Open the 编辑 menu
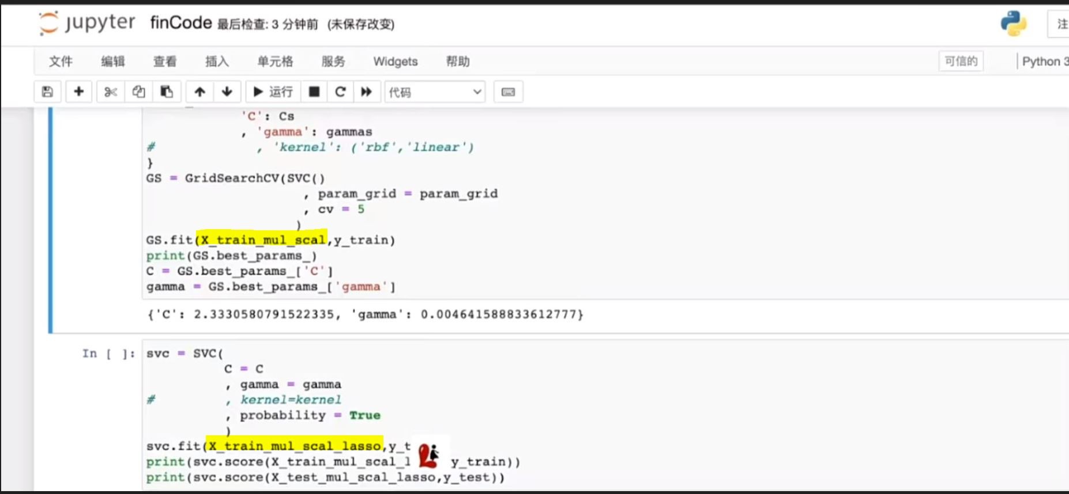The width and height of the screenshot is (1069, 494). point(113,62)
